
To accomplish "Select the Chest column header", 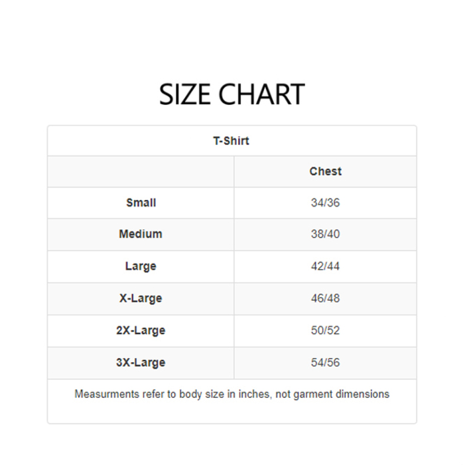I will [x=325, y=171].
